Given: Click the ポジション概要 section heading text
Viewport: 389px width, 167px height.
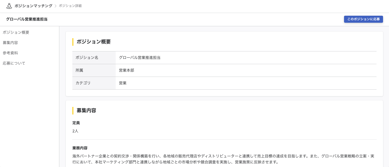Looking at the screenshot, I should [x=93, y=42].
